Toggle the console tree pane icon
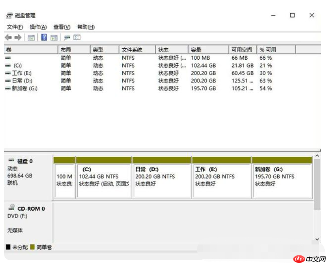Screen dimensions: 326x263 click(31, 37)
